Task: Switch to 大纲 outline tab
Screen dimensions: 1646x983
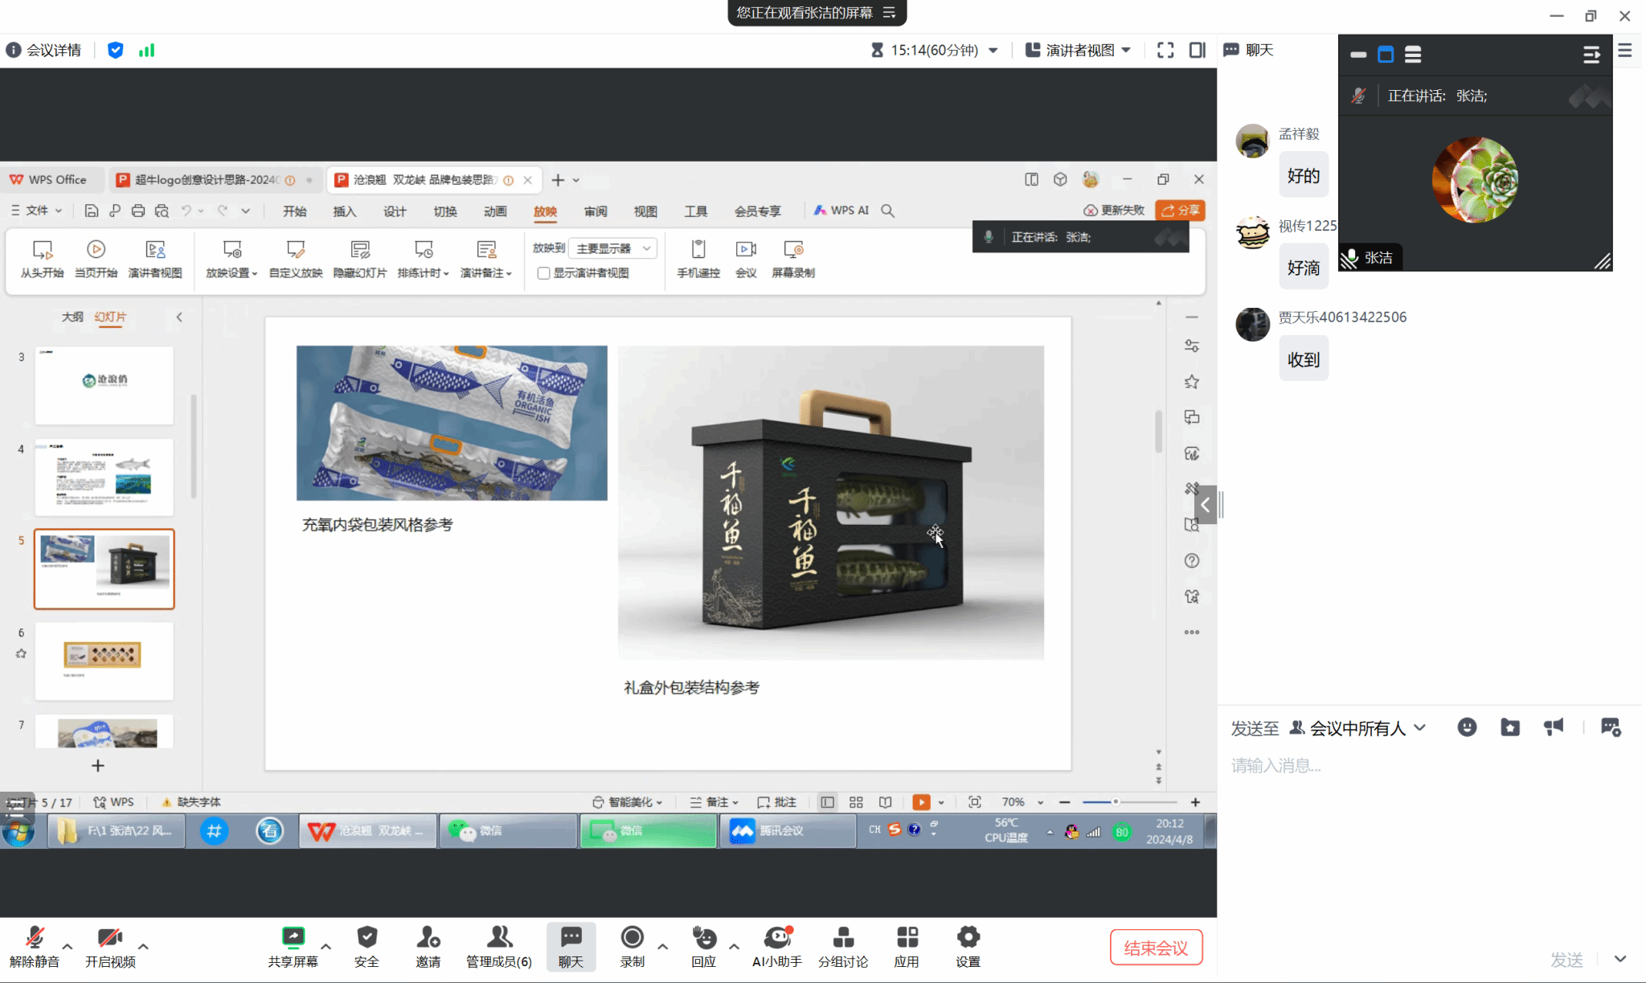Action: pos(72,317)
